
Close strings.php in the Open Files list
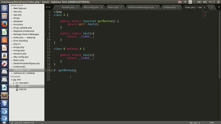(x=12, y=51)
